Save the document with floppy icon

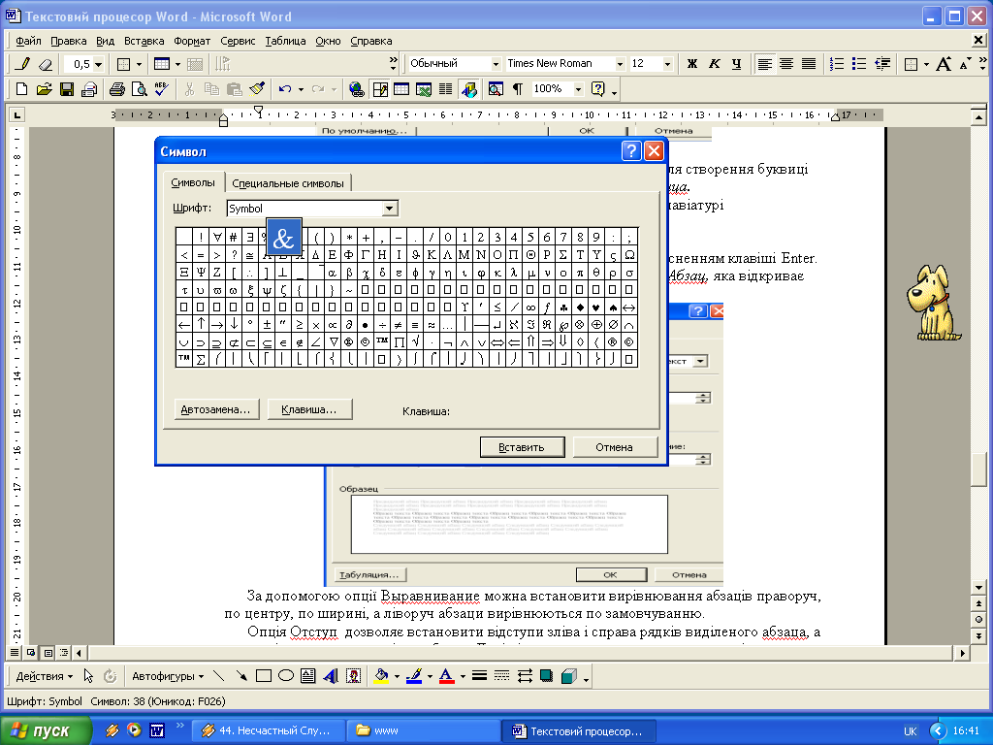[67, 89]
